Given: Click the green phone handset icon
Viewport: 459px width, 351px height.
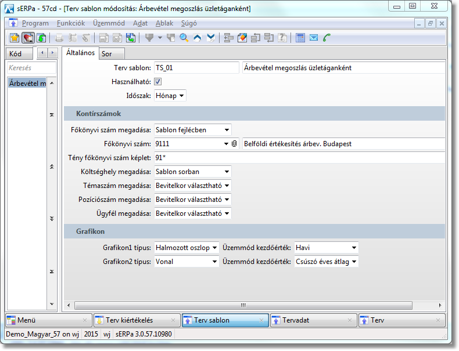Looking at the screenshot, I should point(327,38).
